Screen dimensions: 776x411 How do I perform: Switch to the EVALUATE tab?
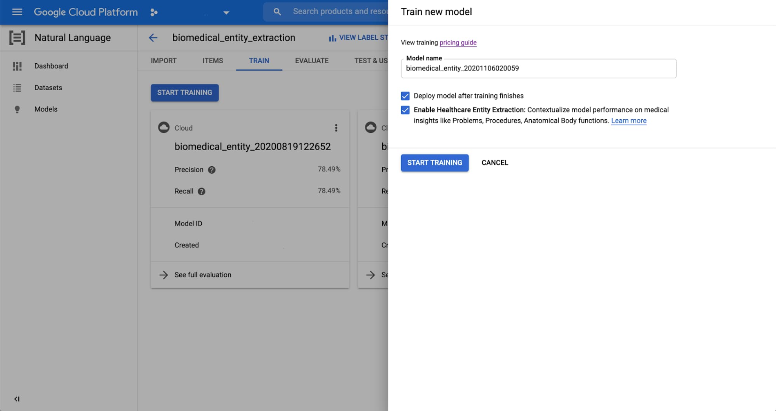pyautogui.click(x=311, y=60)
